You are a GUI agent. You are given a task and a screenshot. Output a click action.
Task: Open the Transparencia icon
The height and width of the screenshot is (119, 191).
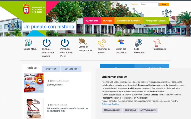click(157, 43)
